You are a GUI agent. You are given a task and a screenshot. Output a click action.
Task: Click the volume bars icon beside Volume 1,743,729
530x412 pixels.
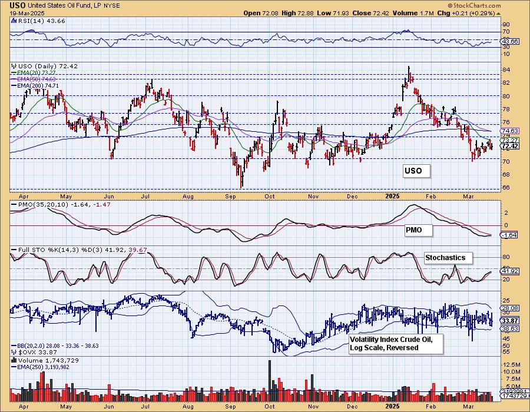pyautogui.click(x=14, y=360)
